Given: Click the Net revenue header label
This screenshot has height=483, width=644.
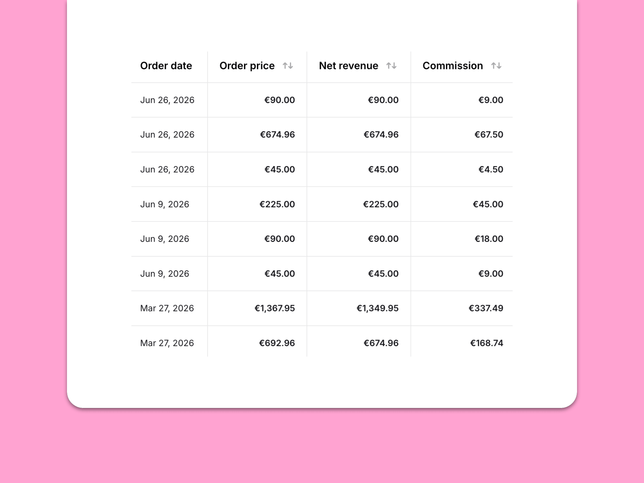Looking at the screenshot, I should [348, 66].
